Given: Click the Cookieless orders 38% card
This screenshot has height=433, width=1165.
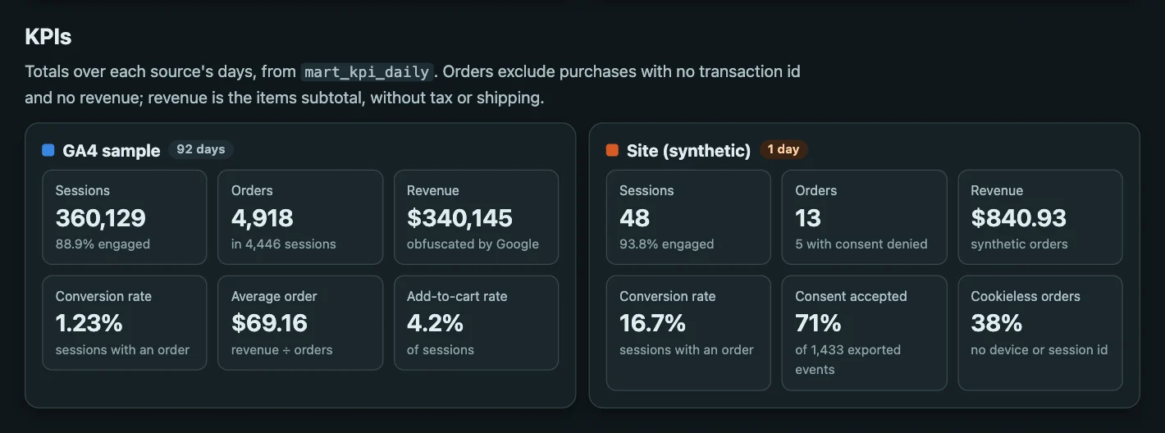Looking at the screenshot, I should (x=1040, y=333).
